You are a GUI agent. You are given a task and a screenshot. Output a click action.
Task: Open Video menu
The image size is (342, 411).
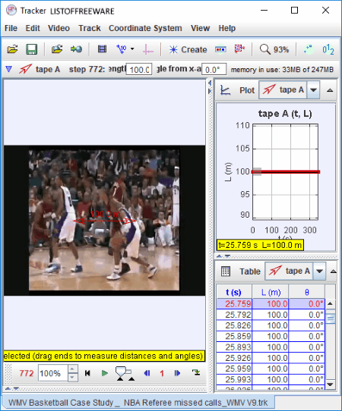[x=59, y=28]
